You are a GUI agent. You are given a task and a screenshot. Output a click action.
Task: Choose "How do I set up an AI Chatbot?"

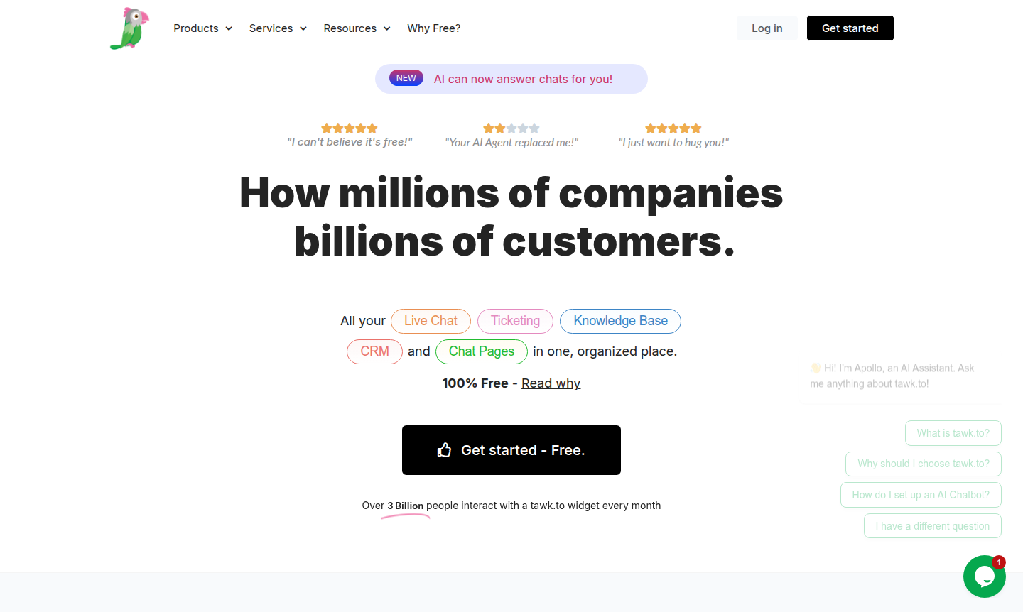click(x=921, y=495)
